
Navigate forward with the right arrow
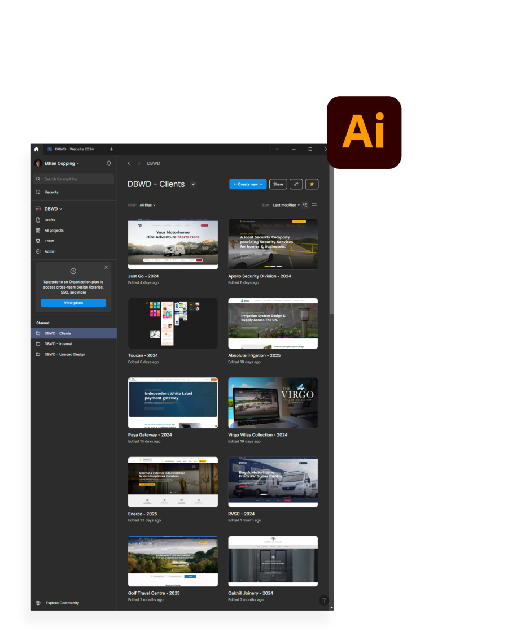[x=139, y=163]
